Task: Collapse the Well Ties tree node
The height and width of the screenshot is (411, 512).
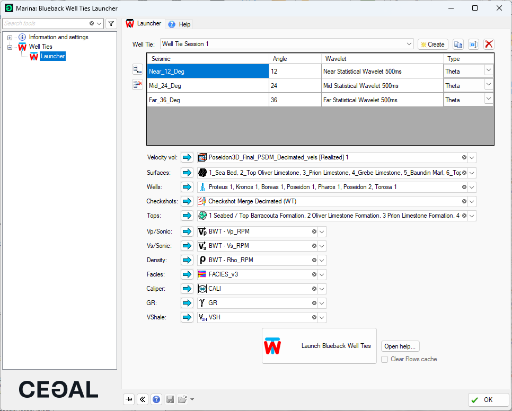Action: point(10,47)
